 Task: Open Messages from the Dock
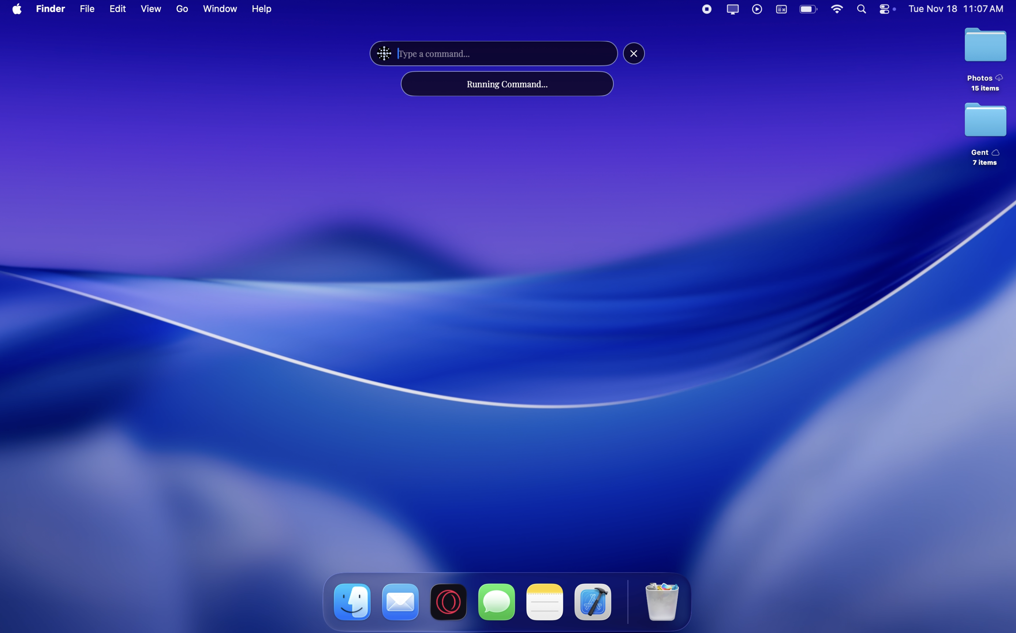[x=496, y=602]
